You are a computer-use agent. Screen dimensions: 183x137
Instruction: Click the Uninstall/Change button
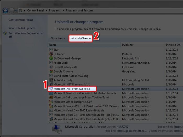pos(80,38)
